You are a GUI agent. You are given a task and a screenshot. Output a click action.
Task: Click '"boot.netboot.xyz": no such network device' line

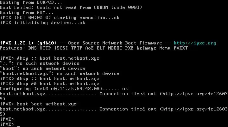pyautogui.click(x=60, y=73)
